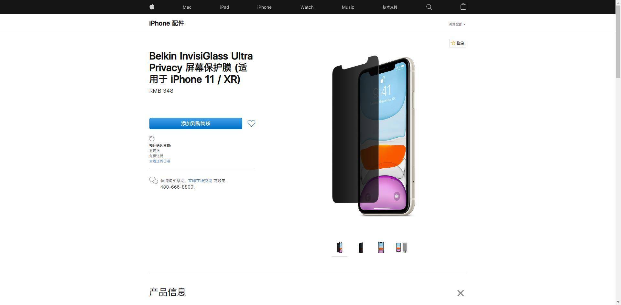The image size is (621, 305).
Task: Click the chat bubbles help icon
Action: pos(154,180)
